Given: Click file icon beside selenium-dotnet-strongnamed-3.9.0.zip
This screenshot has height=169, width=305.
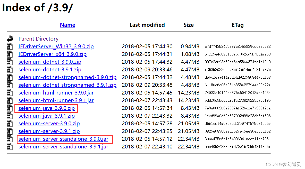Looking at the screenshot, I should pyautogui.click(x=10, y=77).
